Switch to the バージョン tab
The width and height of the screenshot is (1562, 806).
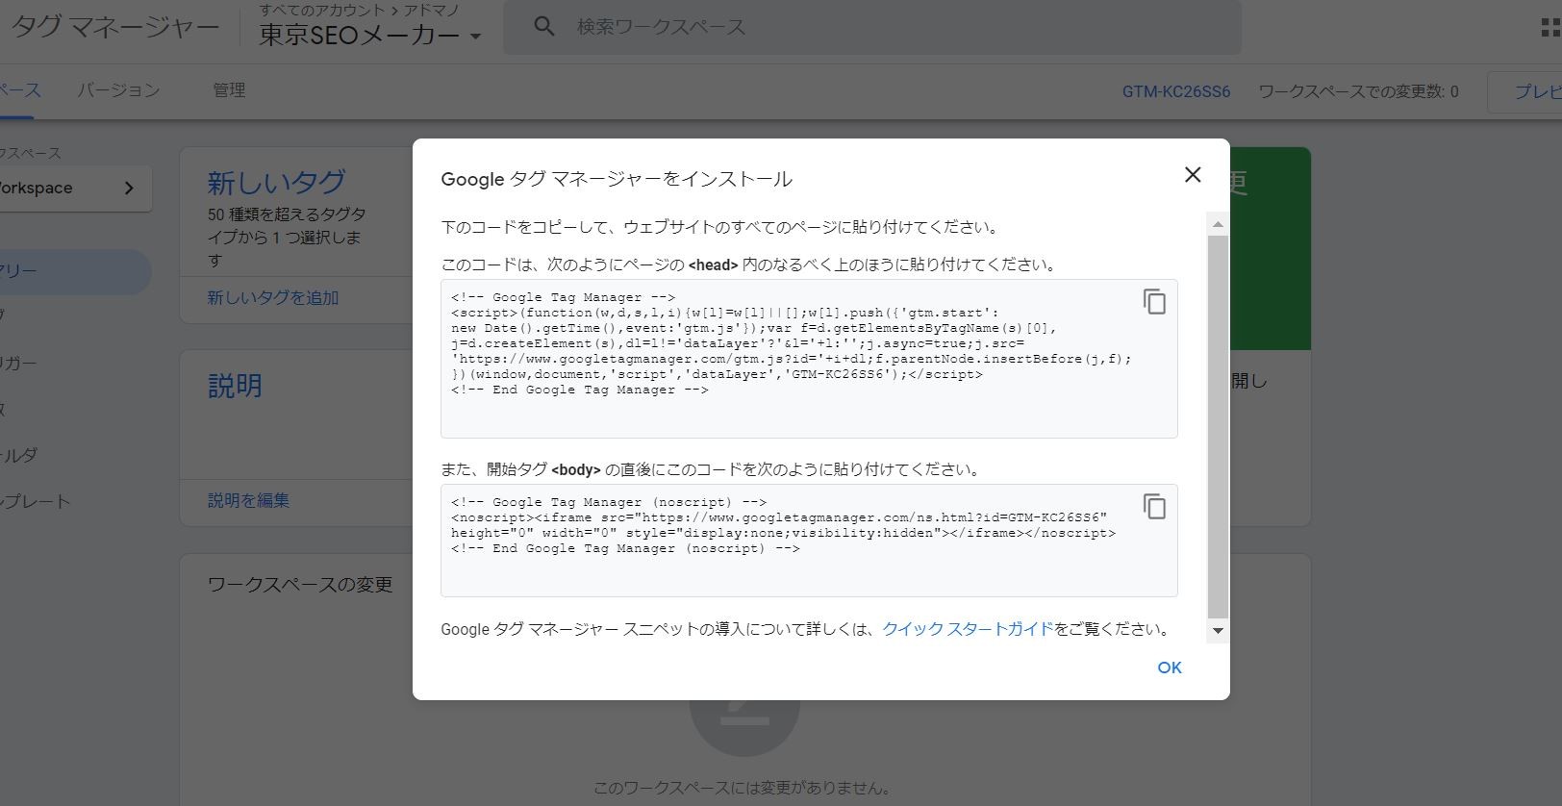pos(118,90)
